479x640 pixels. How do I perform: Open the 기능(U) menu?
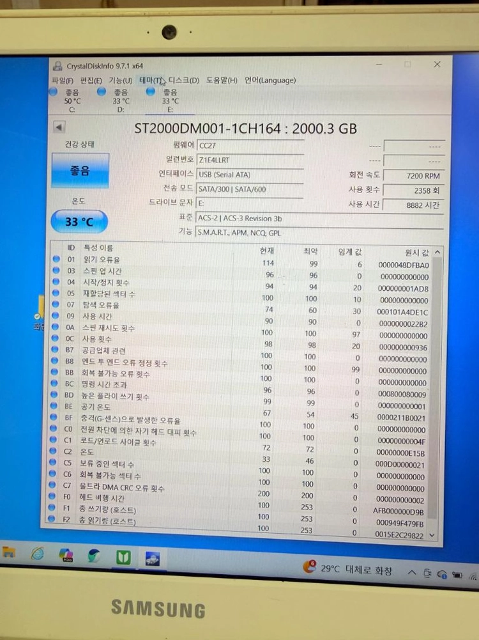(120, 81)
